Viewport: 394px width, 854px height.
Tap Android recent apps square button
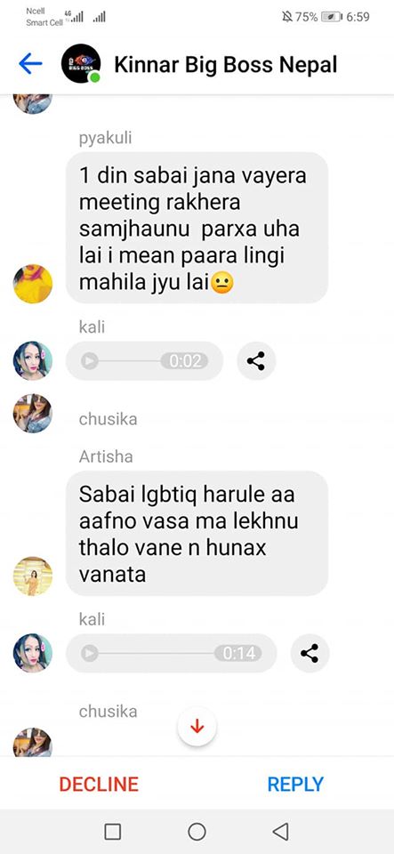tap(113, 832)
